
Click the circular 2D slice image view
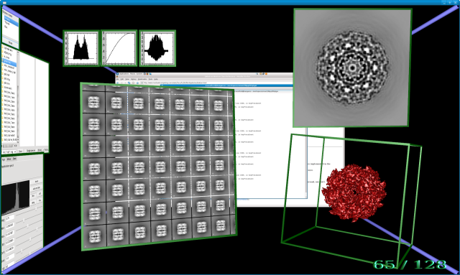(352, 68)
